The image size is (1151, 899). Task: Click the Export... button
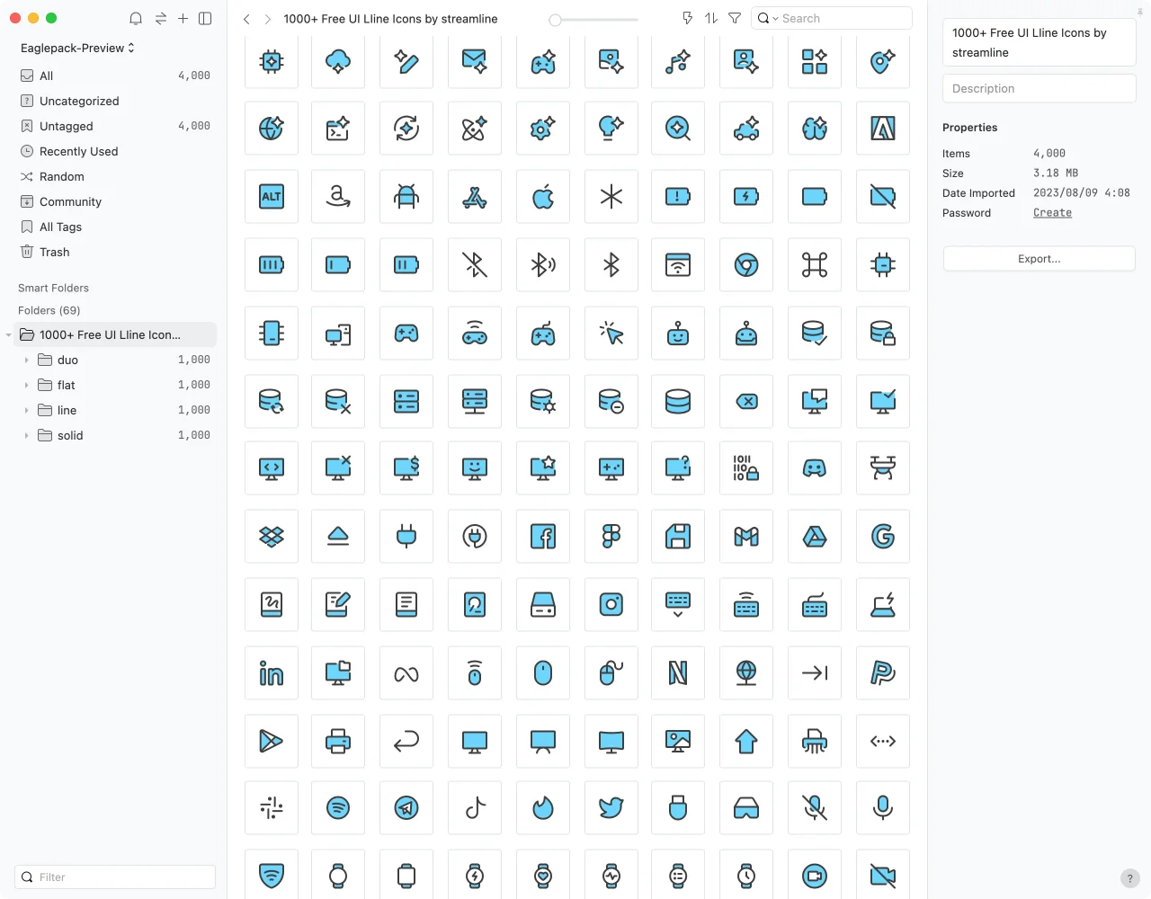[x=1039, y=259]
